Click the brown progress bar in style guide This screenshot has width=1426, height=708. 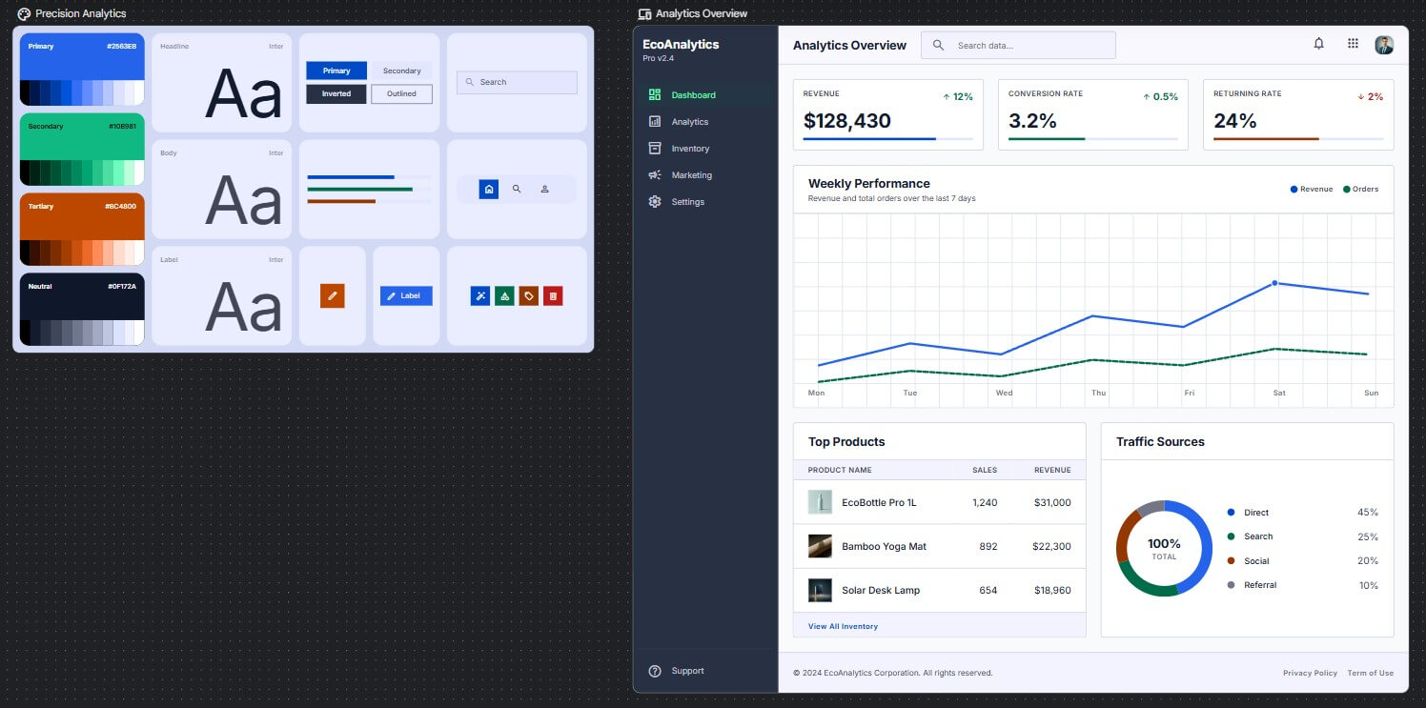[341, 201]
